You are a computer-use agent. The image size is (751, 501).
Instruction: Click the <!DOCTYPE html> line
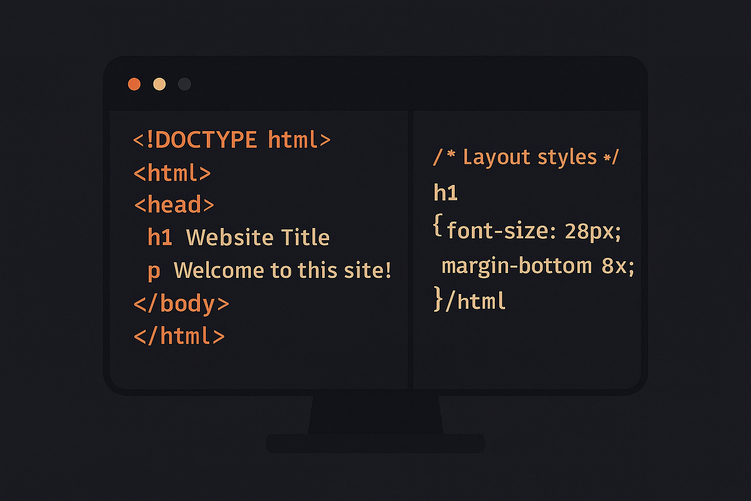coord(232,140)
